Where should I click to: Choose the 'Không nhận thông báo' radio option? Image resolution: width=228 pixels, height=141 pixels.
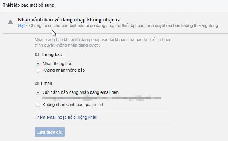tap(38, 70)
